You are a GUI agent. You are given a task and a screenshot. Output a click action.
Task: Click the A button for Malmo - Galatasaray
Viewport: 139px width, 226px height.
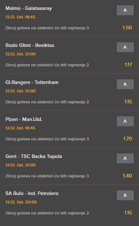point(125,10)
